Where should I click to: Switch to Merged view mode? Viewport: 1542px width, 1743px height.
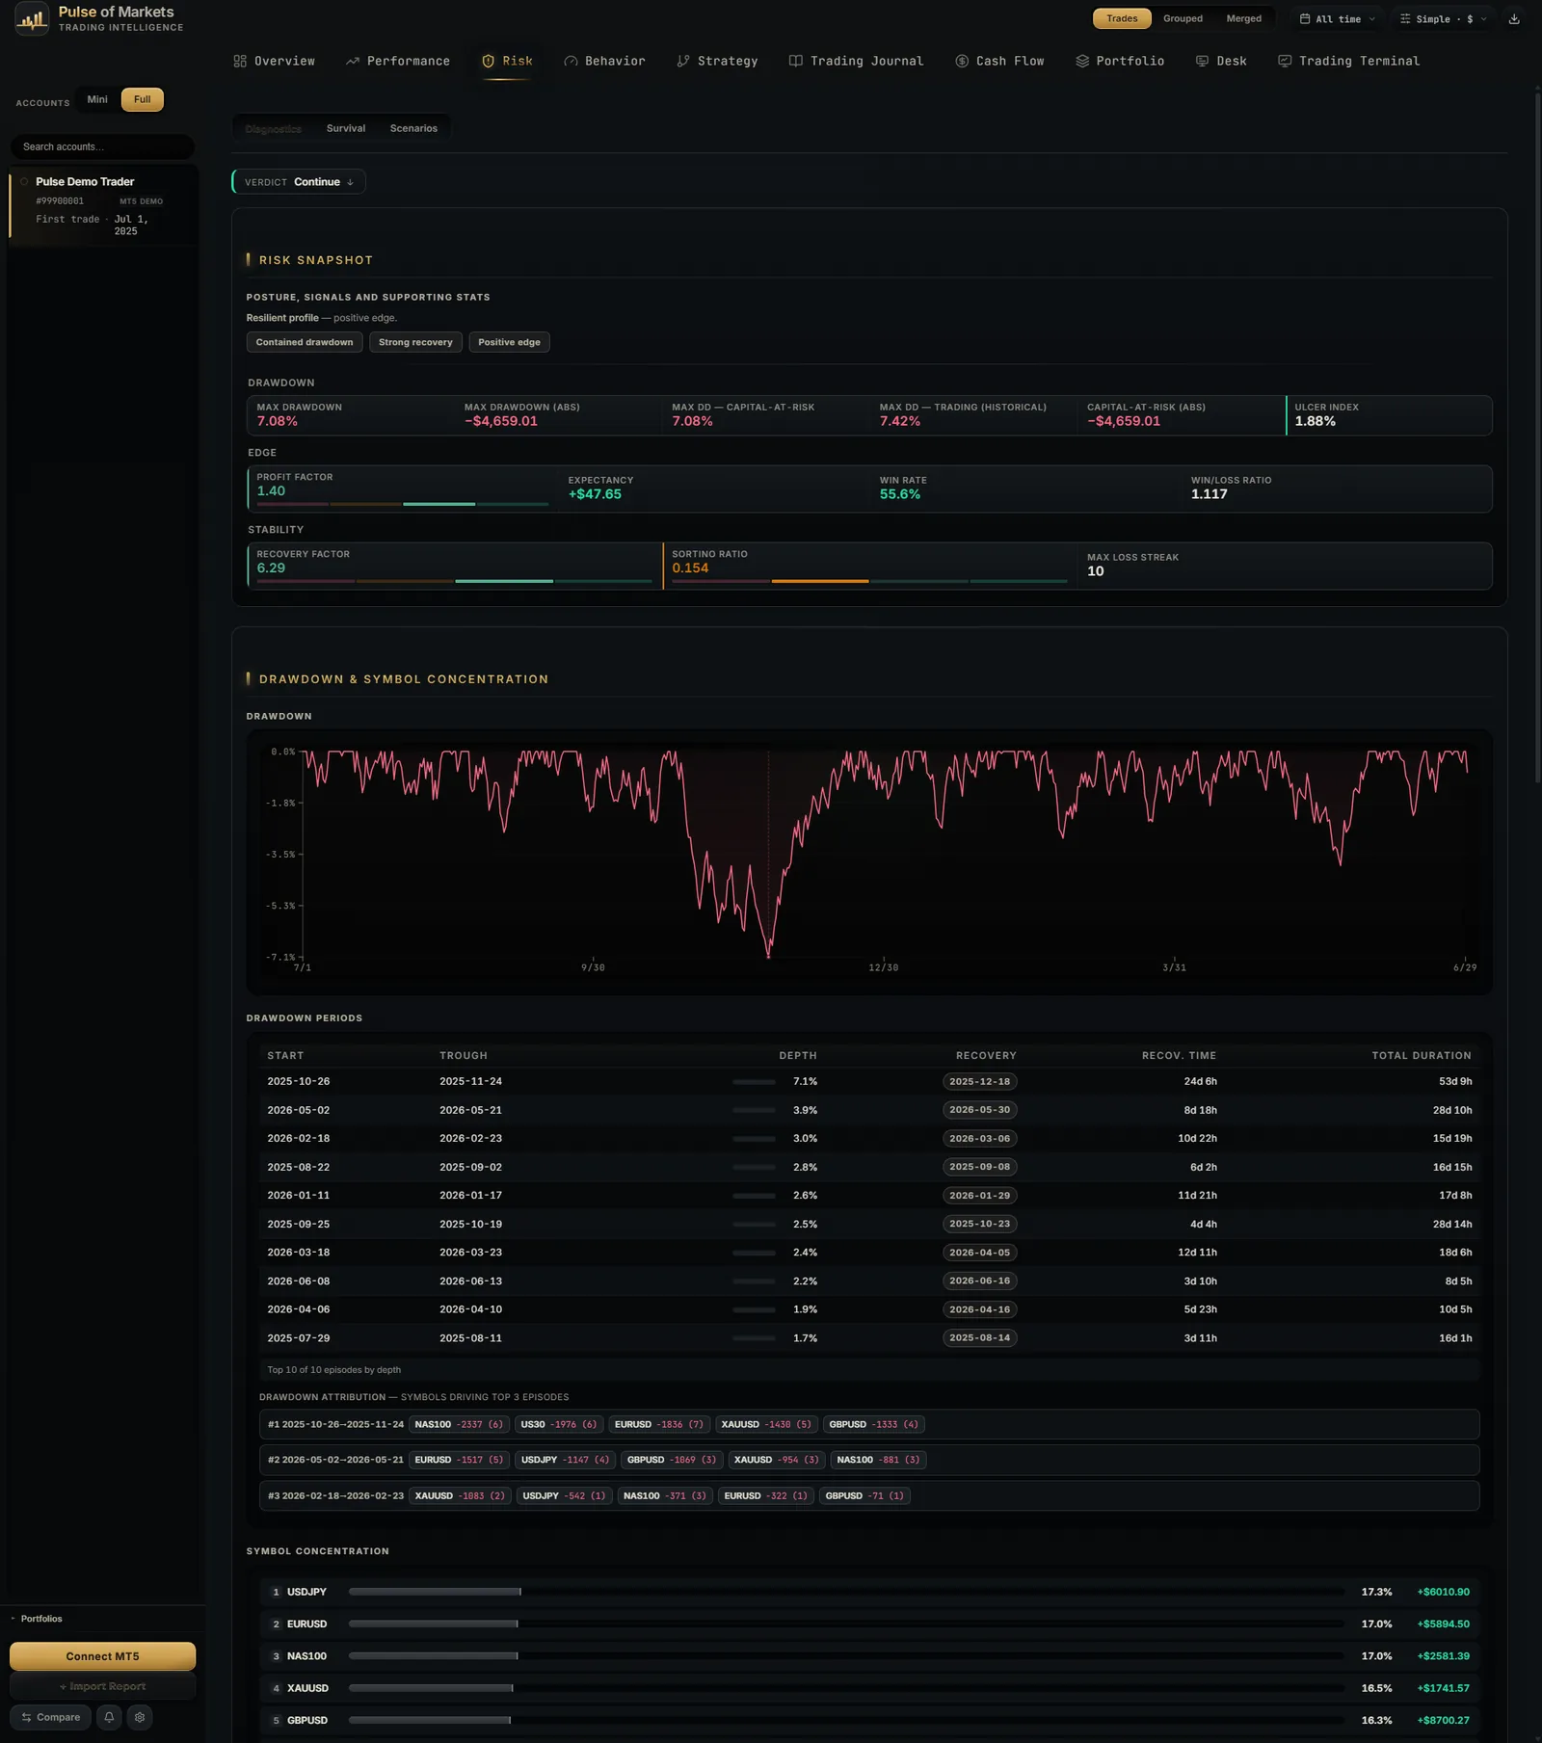click(1243, 18)
